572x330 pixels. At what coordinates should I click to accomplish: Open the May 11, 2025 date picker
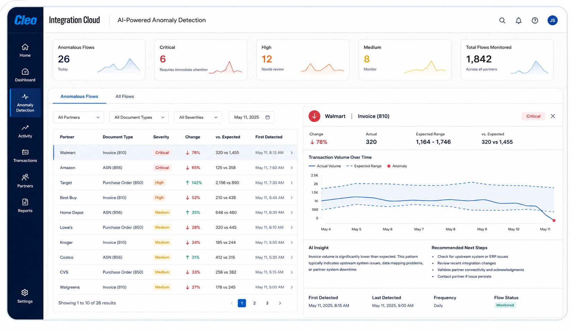coord(252,117)
